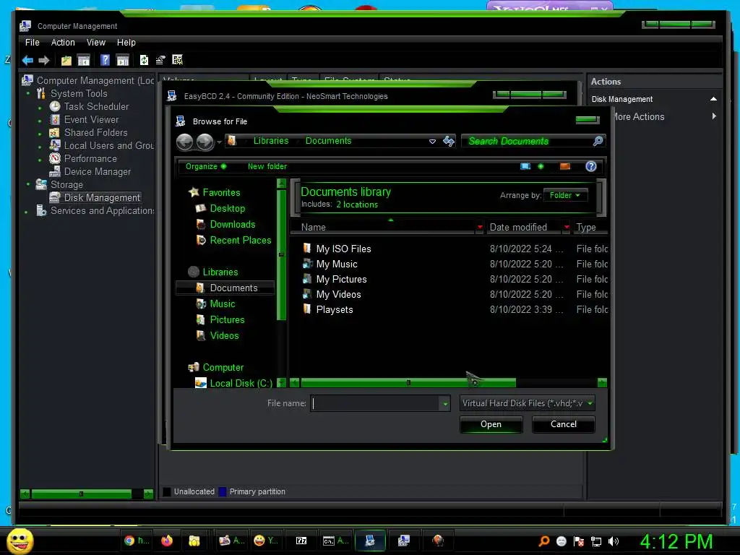Toggle the preview pane icon
740x555 pixels.
pyautogui.click(x=565, y=166)
